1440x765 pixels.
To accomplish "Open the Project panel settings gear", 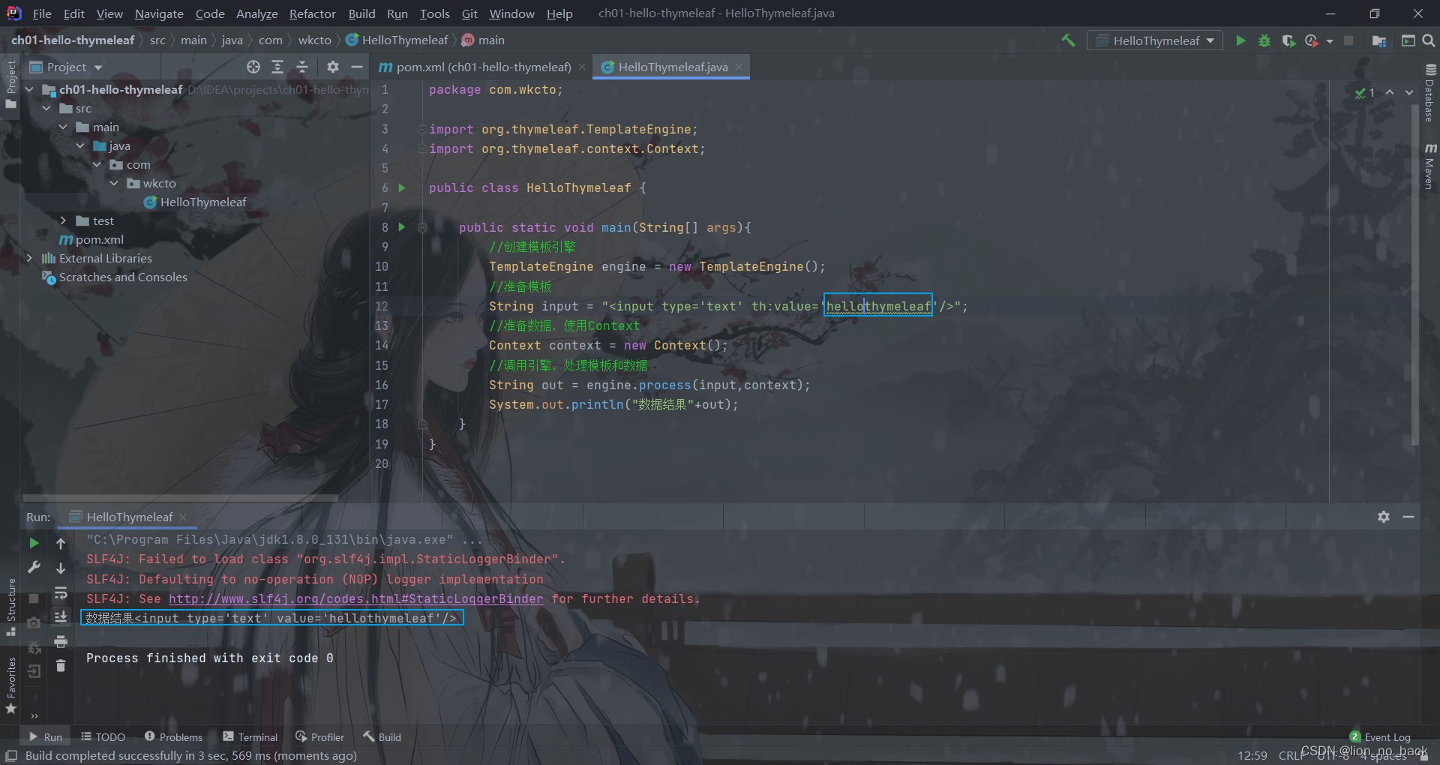I will tap(333, 67).
